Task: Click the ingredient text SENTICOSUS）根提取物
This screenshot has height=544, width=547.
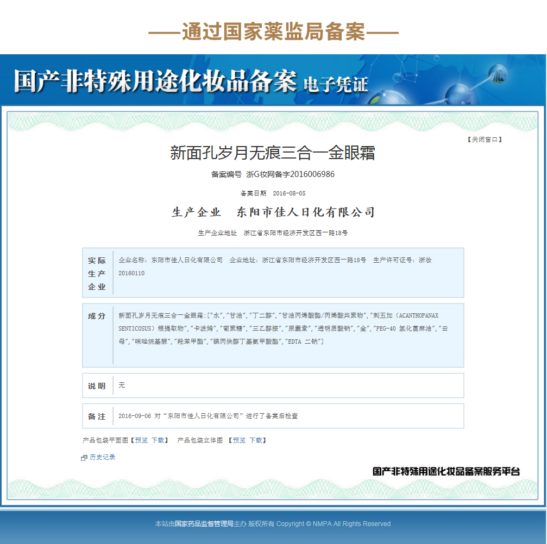Action: pyautogui.click(x=151, y=328)
